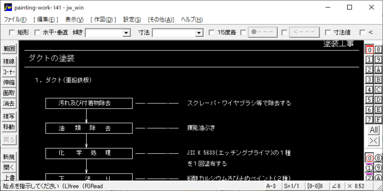
Task: Select square layer 6 button
Action: 370,109
